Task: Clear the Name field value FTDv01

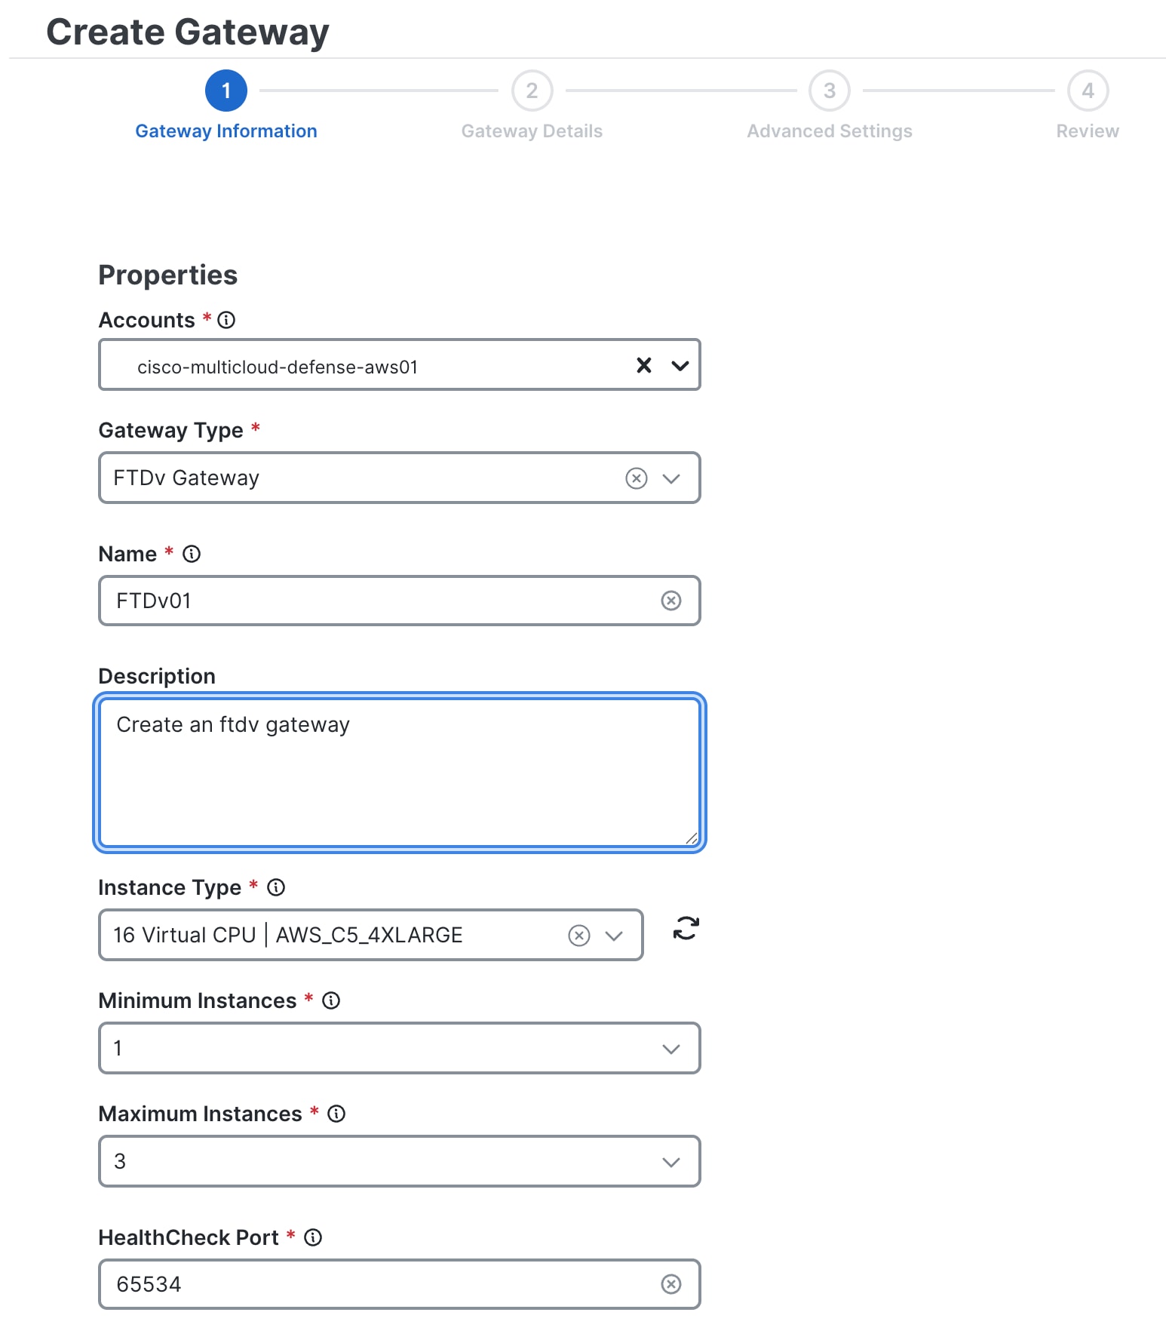Action: tap(670, 601)
